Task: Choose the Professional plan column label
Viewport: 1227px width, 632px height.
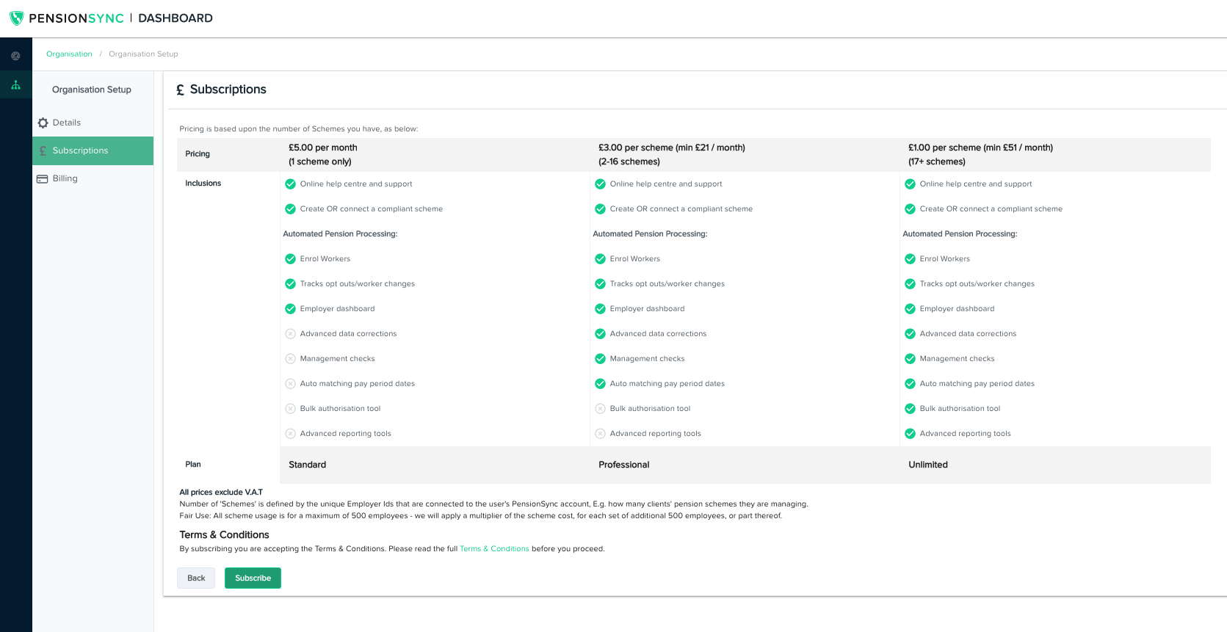Action: [624, 465]
